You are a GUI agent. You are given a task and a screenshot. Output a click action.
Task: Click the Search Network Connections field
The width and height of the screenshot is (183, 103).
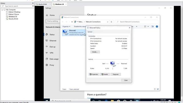137,22
